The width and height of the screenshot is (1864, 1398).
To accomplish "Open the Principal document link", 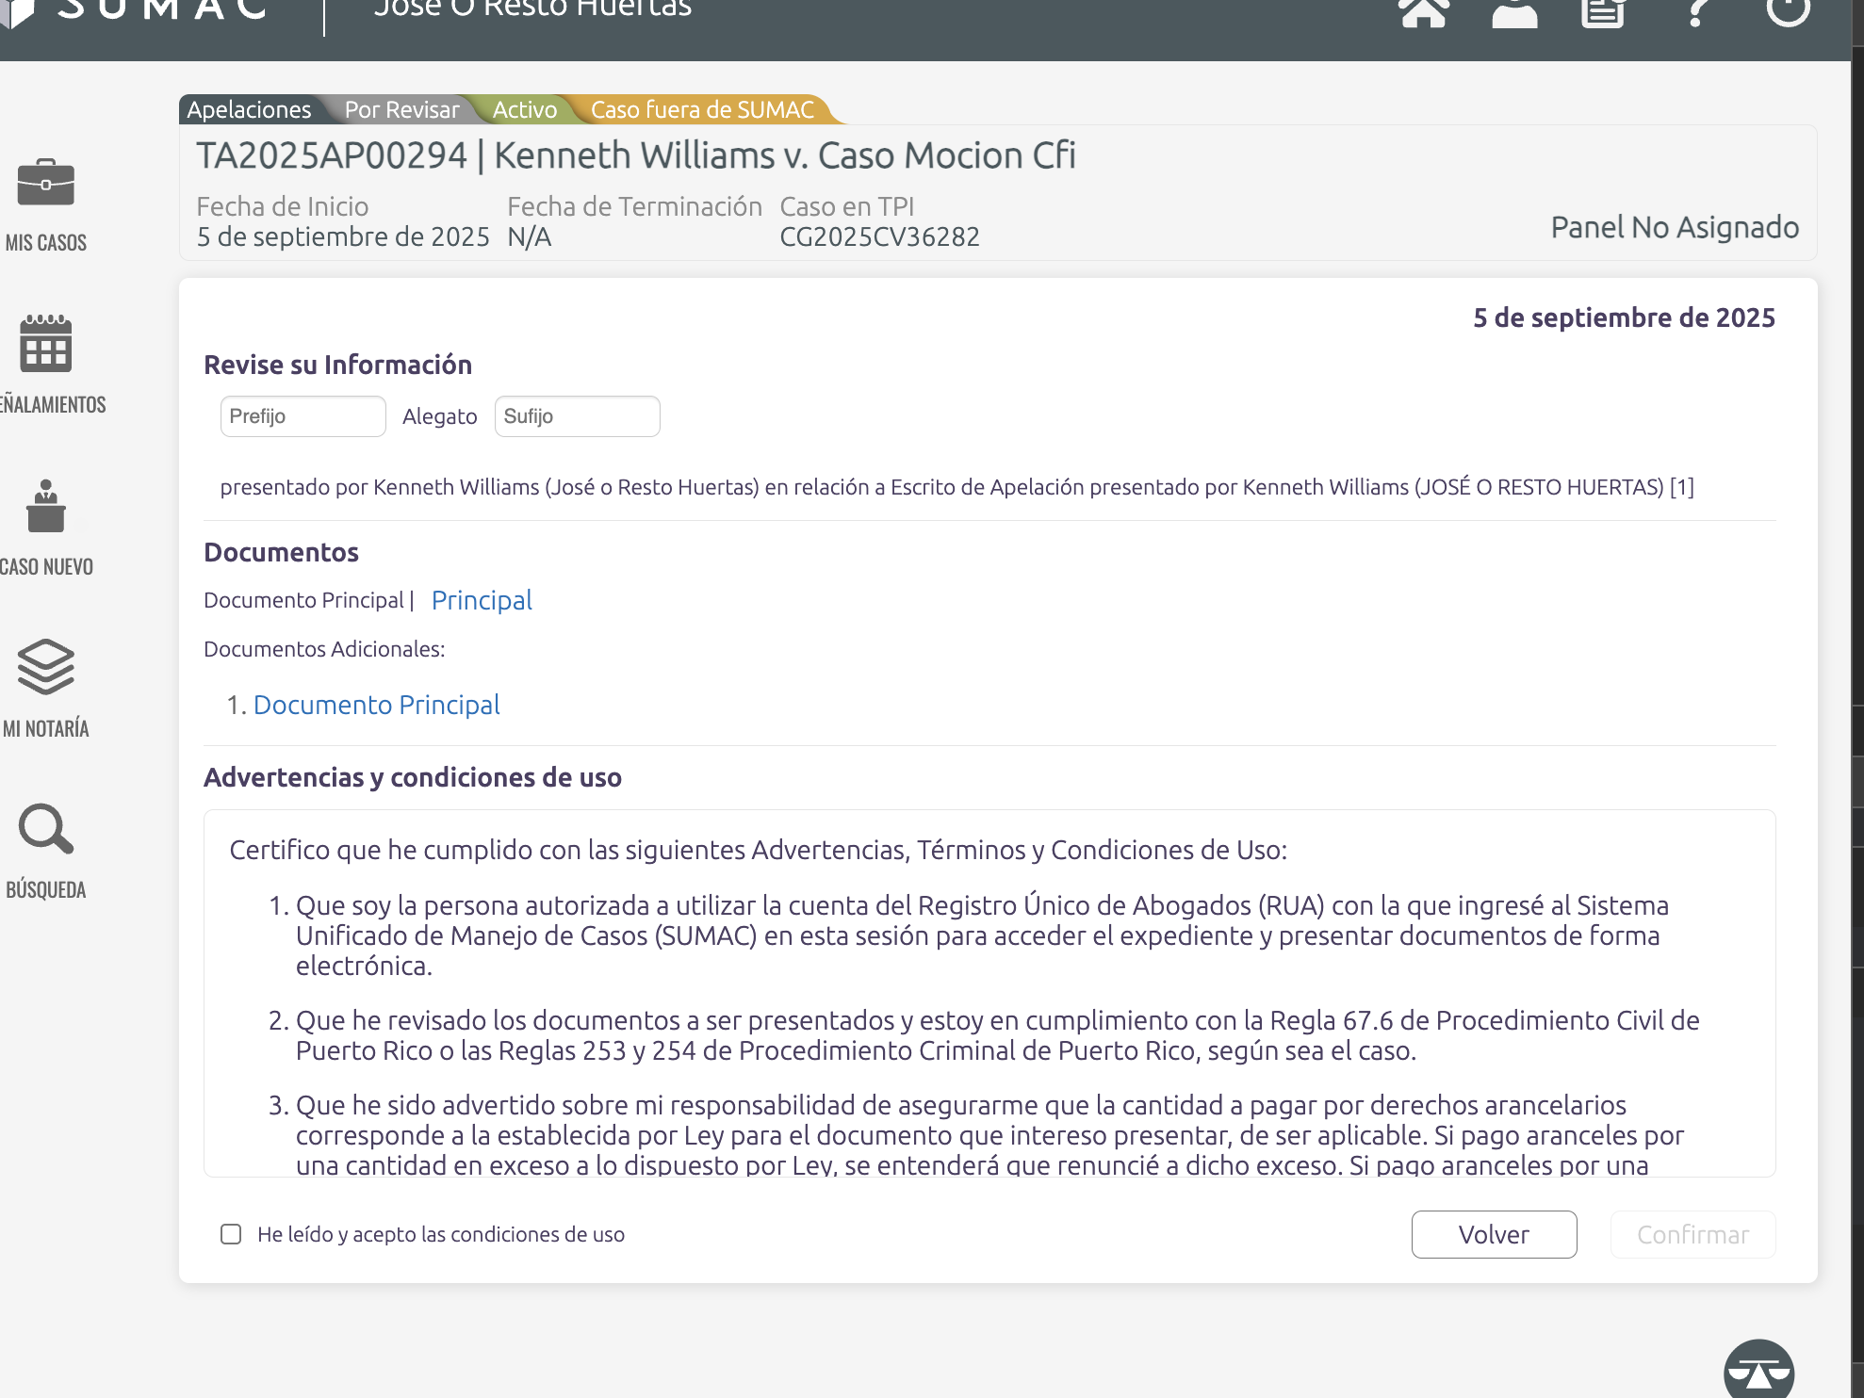I will [x=482, y=600].
